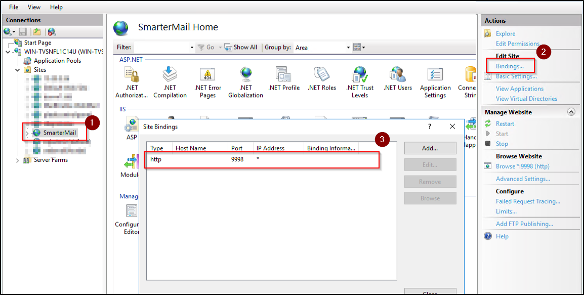Open Application Settings feature icon
The height and width of the screenshot is (295, 584).
pos(435,75)
